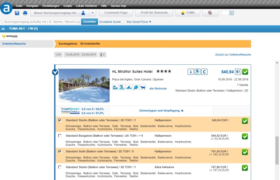Click the Buchungsvorgang aufrufen search field
The width and height of the screenshot is (280, 180).
[x=41, y=22]
